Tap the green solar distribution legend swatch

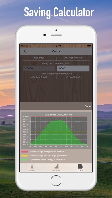pyautogui.click(x=25, y=160)
